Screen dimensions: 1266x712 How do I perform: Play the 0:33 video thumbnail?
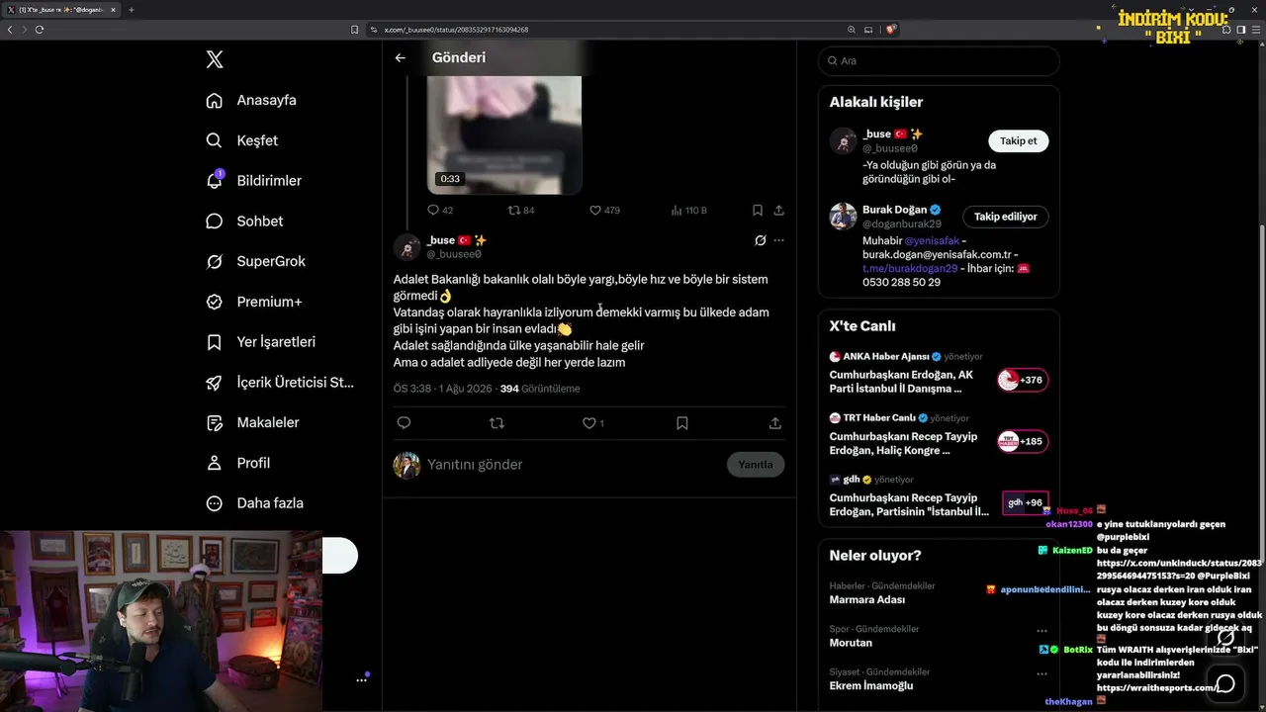click(x=504, y=134)
